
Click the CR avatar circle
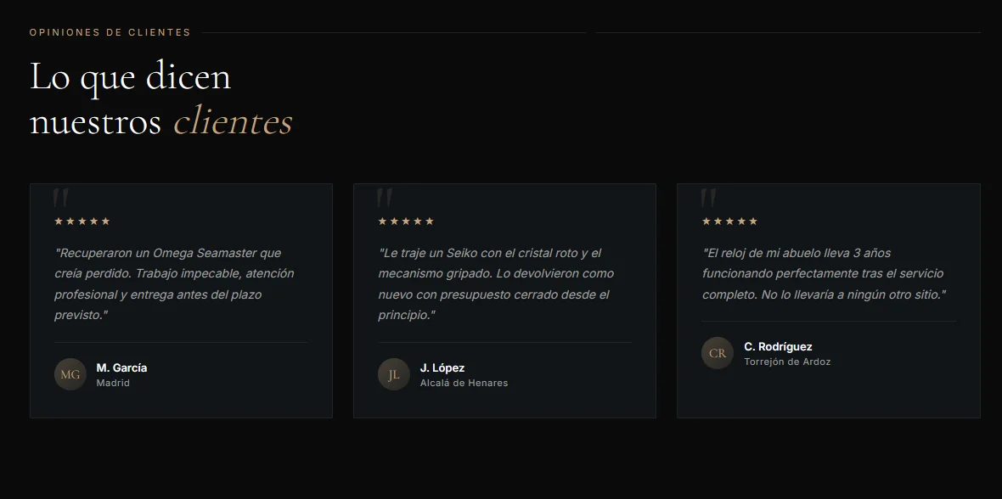click(718, 353)
